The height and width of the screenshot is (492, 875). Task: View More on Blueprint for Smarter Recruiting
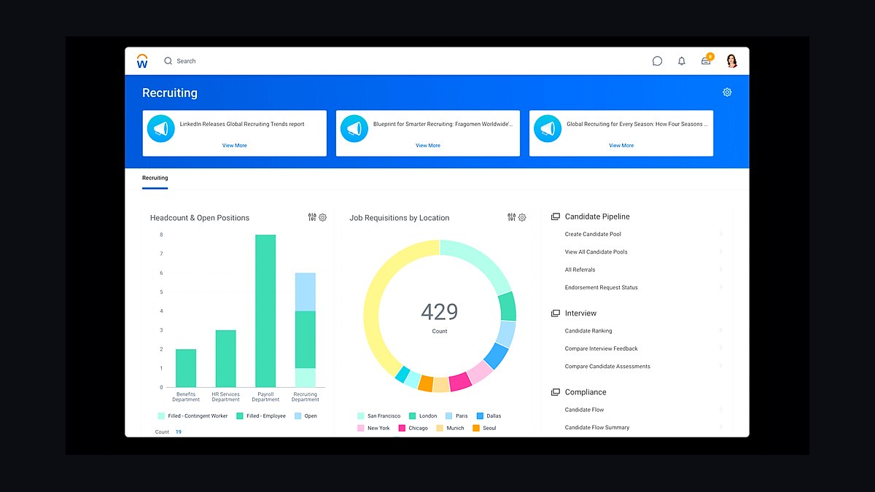(428, 146)
